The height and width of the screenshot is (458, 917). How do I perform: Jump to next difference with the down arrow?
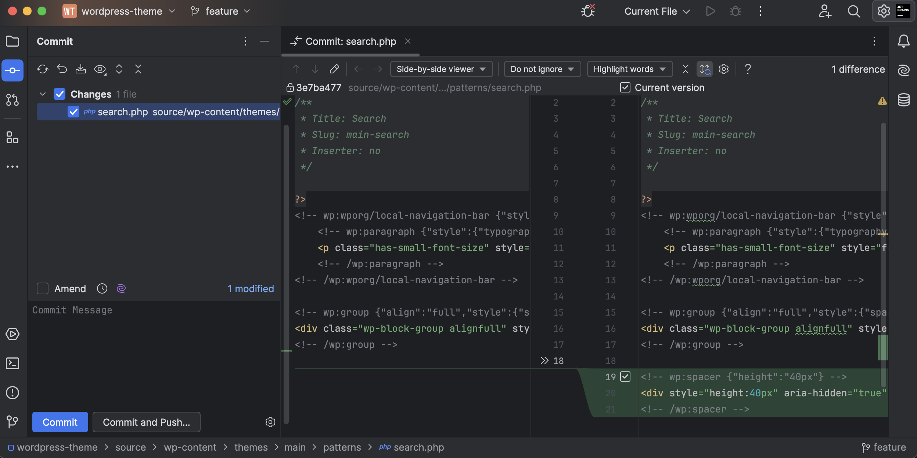315,69
